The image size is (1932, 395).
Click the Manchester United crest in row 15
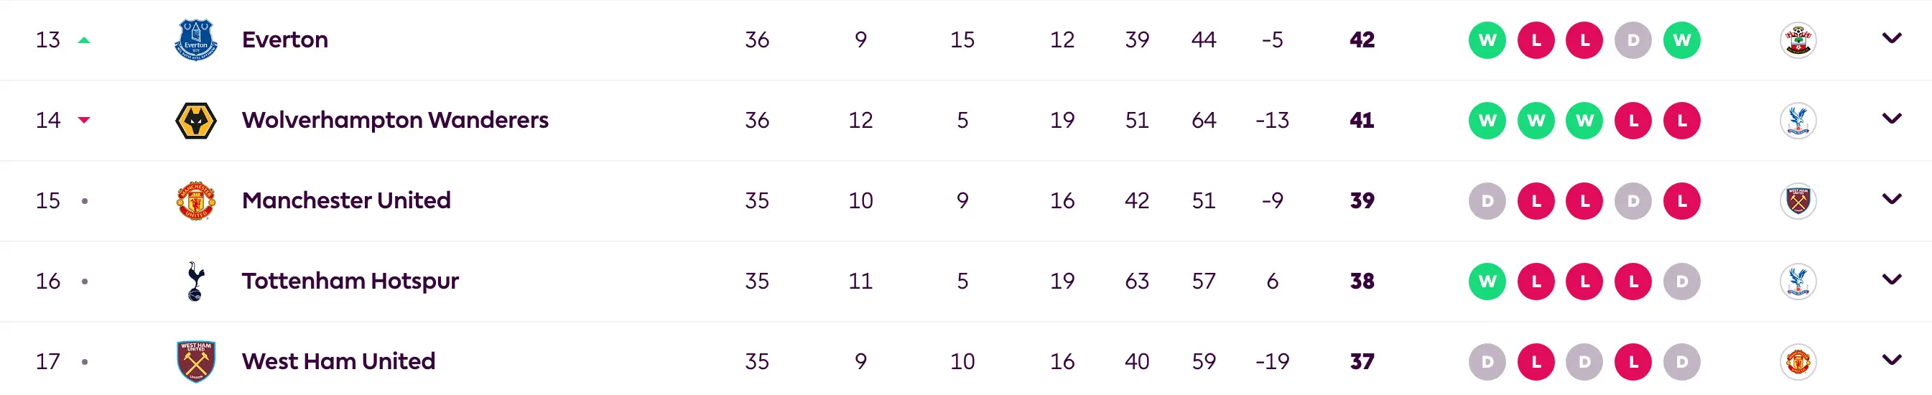[196, 201]
